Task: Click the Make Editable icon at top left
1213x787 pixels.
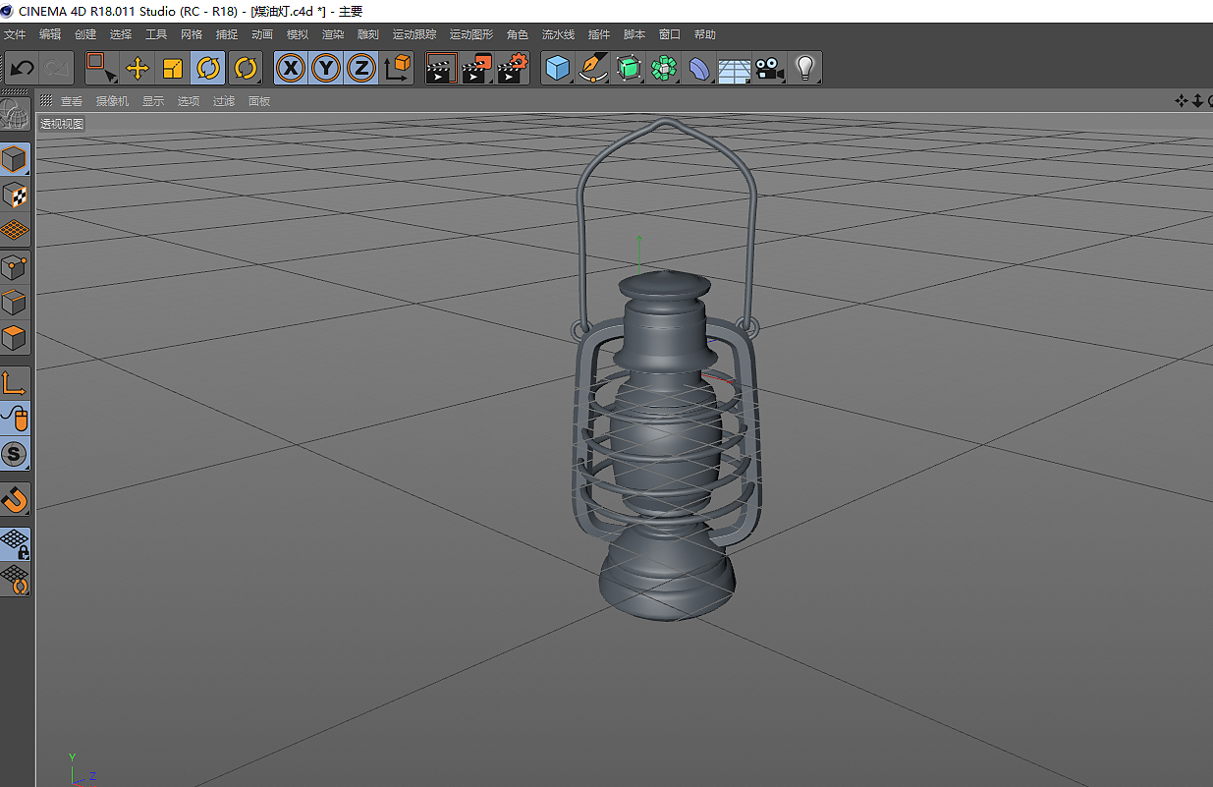Action: point(14,116)
